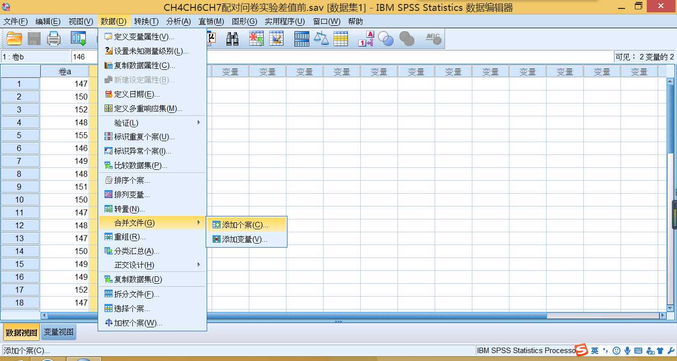Screen dimensions: 677x361
Task: Select 重组(R)... menu entry
Action: (152, 237)
